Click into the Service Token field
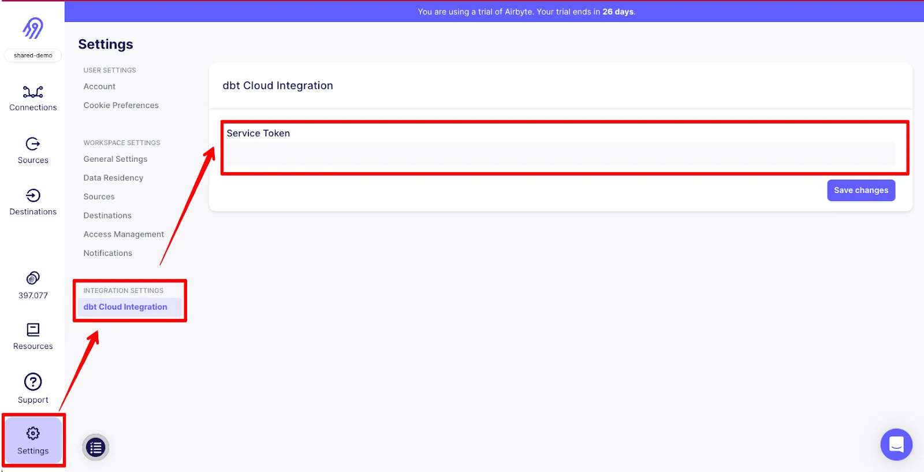Image resolution: width=924 pixels, height=472 pixels. coord(561,155)
